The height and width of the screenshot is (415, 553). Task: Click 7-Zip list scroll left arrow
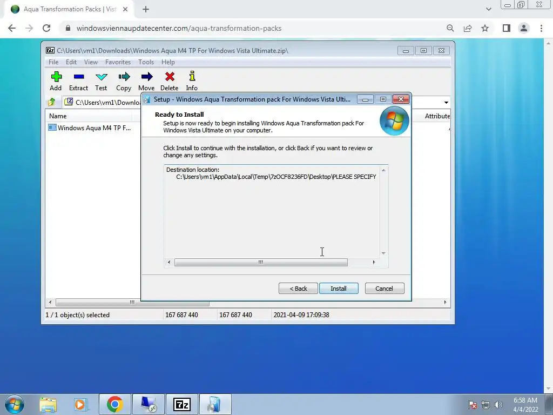tap(50, 303)
